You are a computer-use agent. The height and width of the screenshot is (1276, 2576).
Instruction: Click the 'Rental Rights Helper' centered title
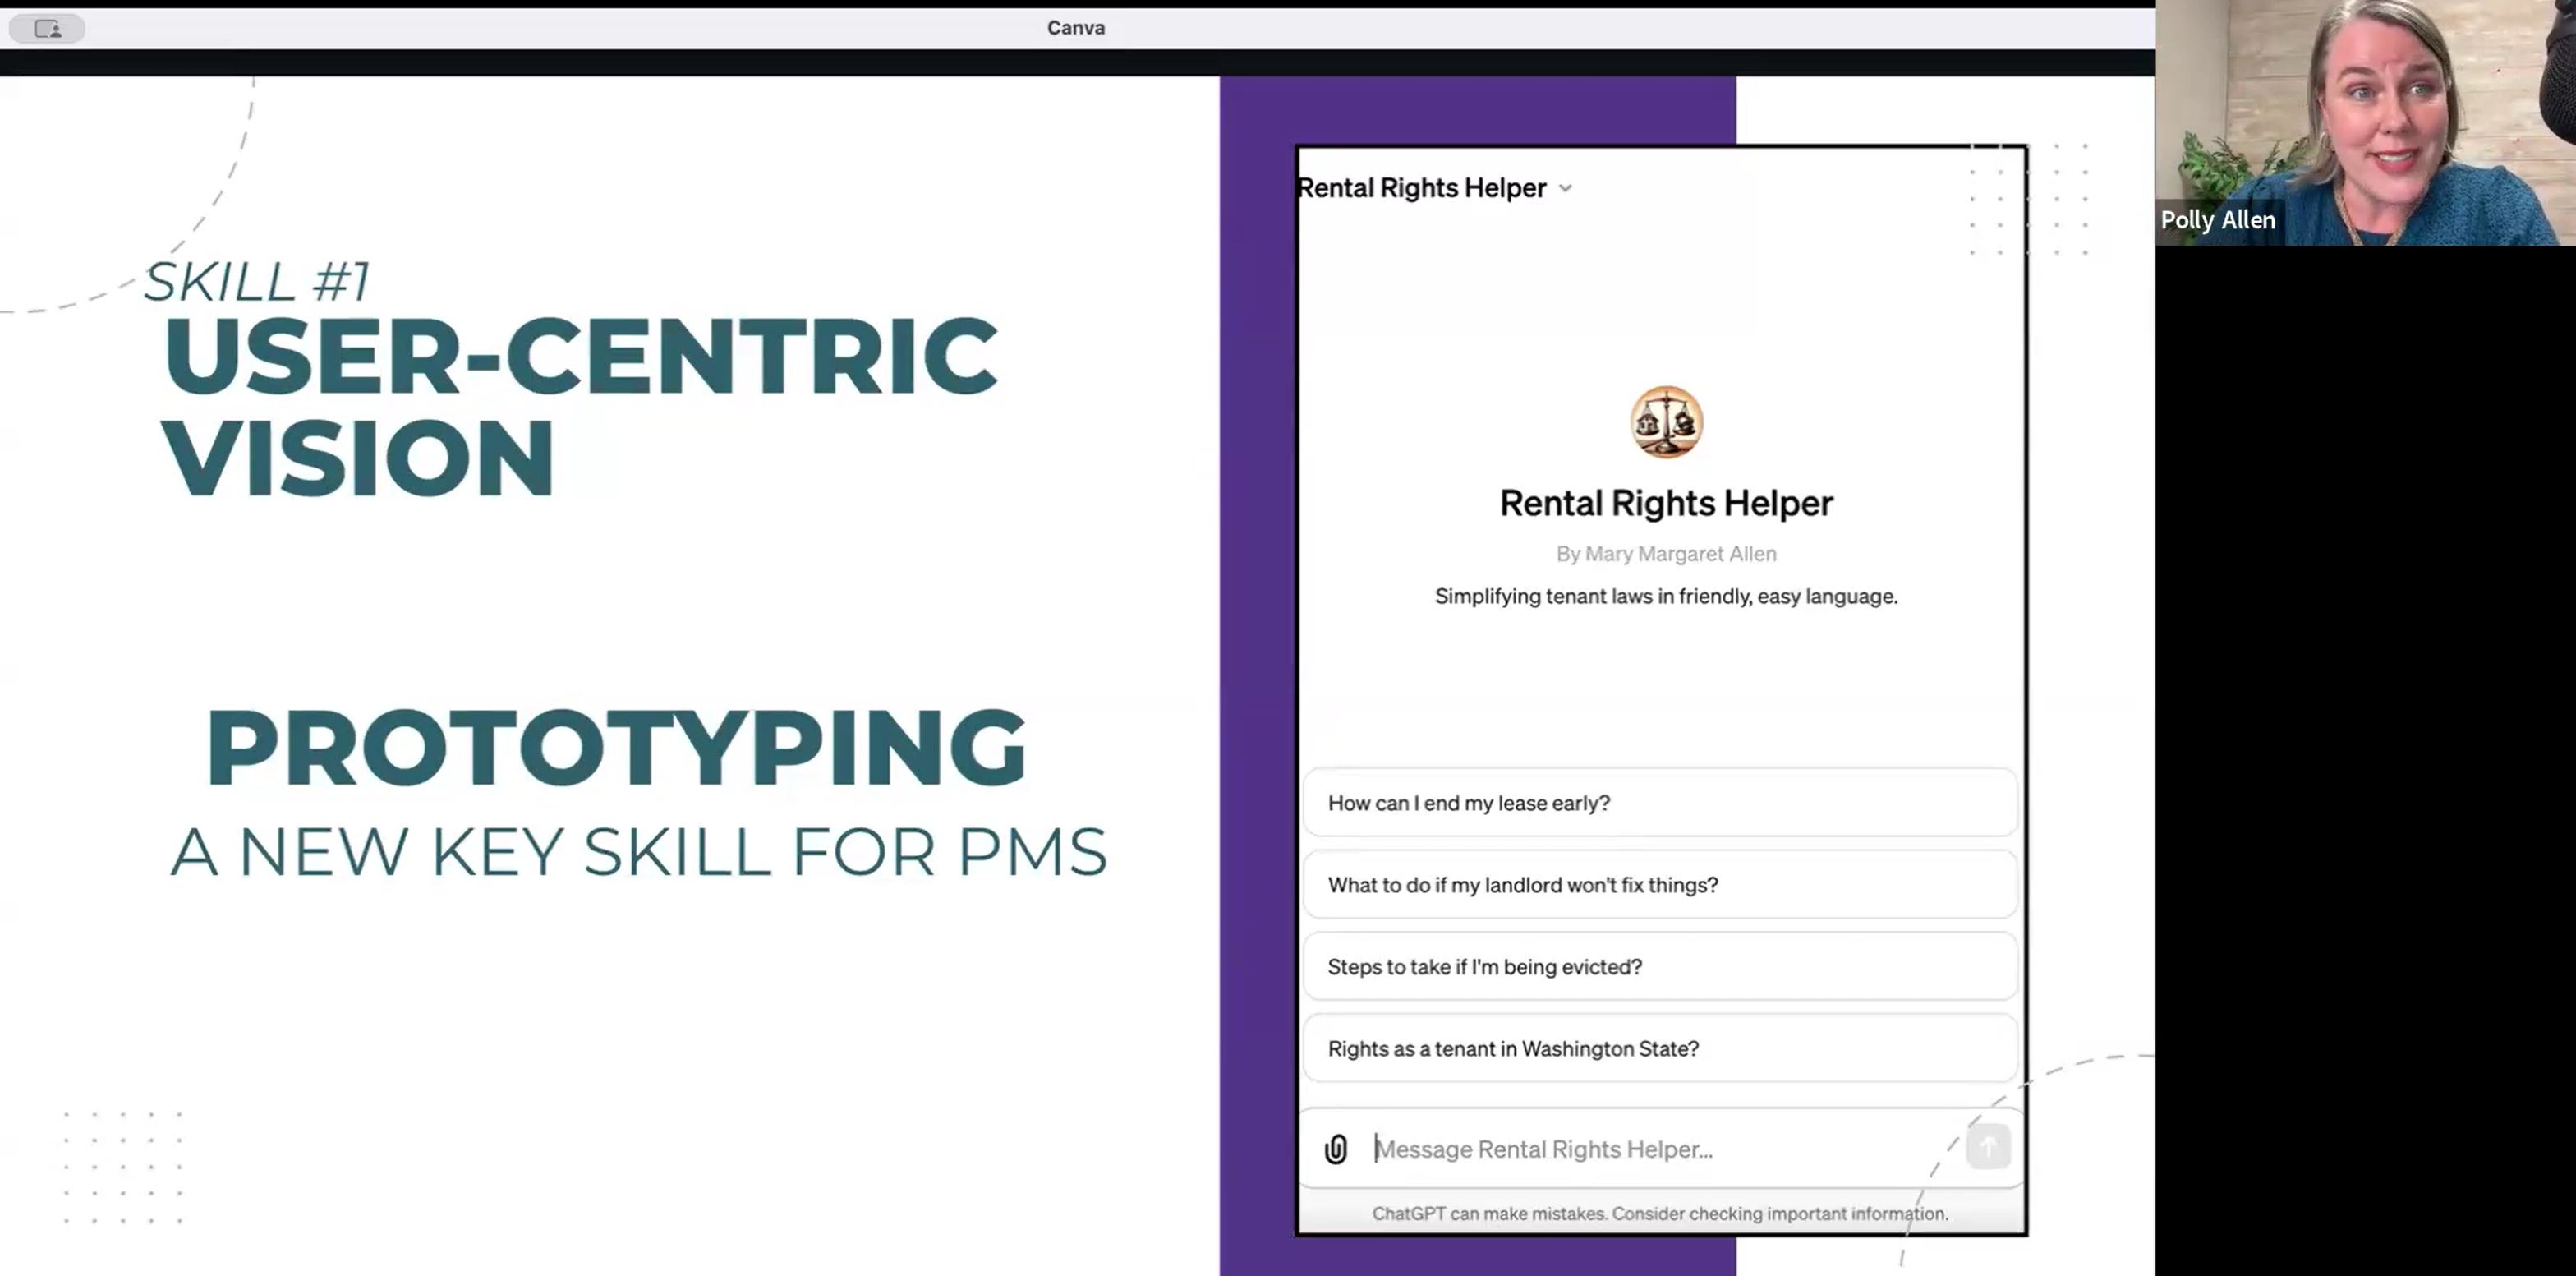pos(1666,503)
